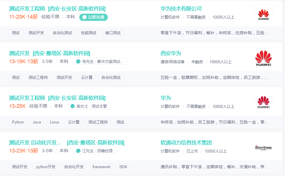Select the Java tag

point(37,122)
